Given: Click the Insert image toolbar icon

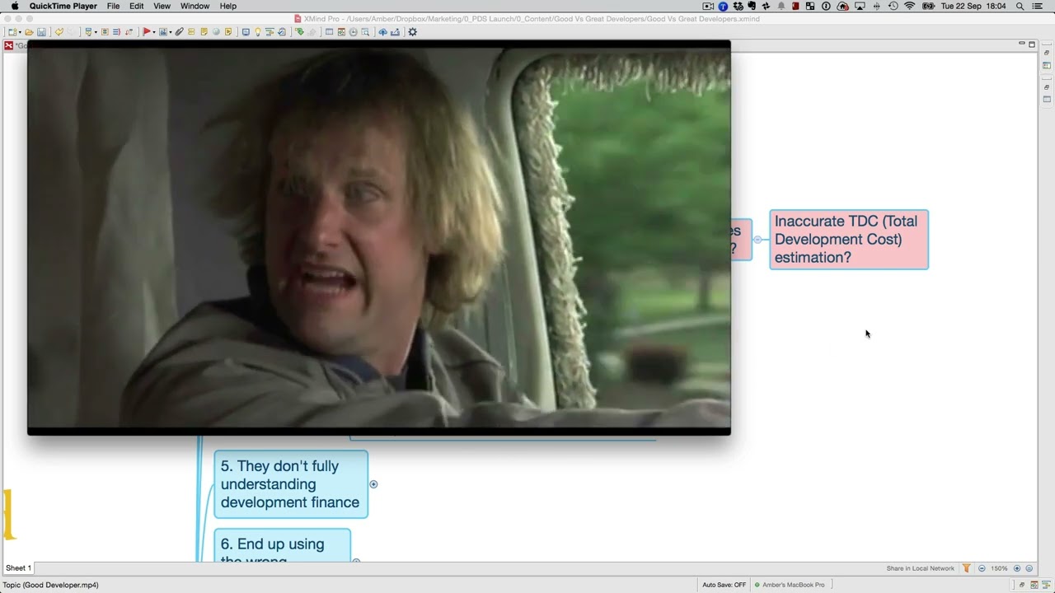Looking at the screenshot, I should [163, 32].
